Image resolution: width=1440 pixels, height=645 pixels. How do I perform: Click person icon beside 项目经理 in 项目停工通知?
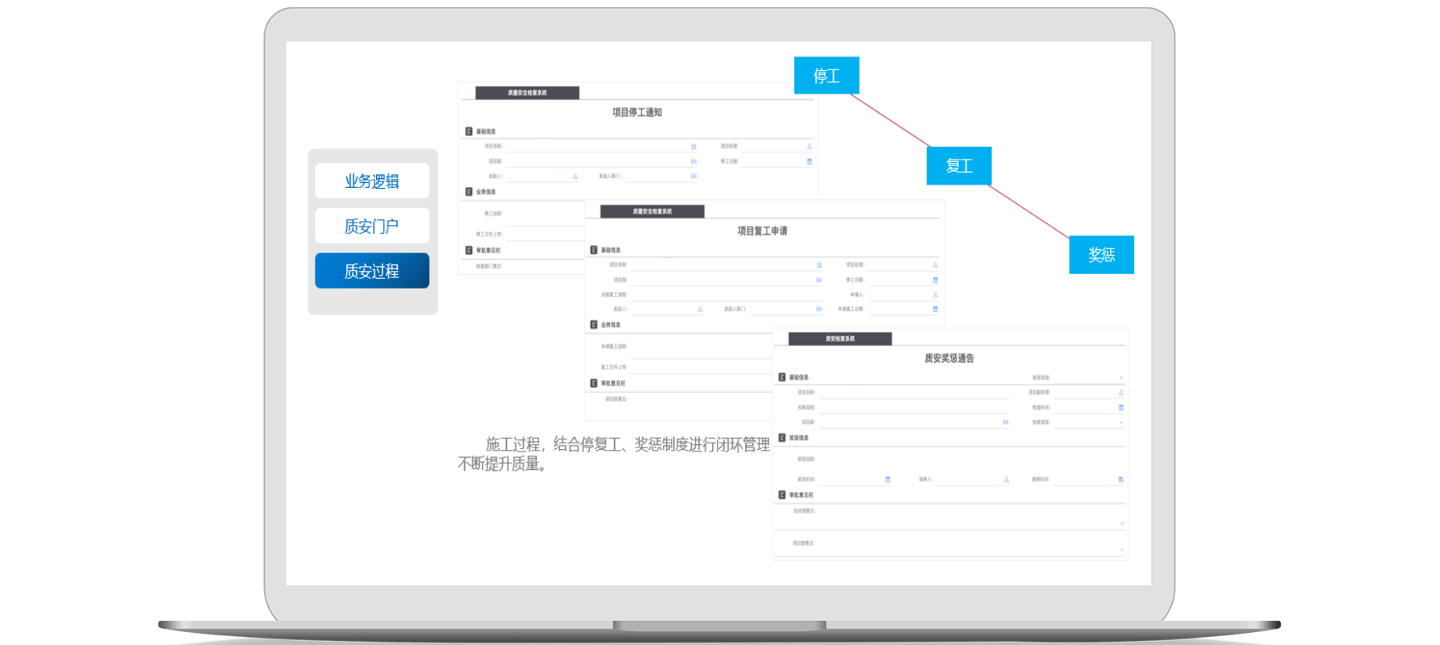tap(810, 147)
